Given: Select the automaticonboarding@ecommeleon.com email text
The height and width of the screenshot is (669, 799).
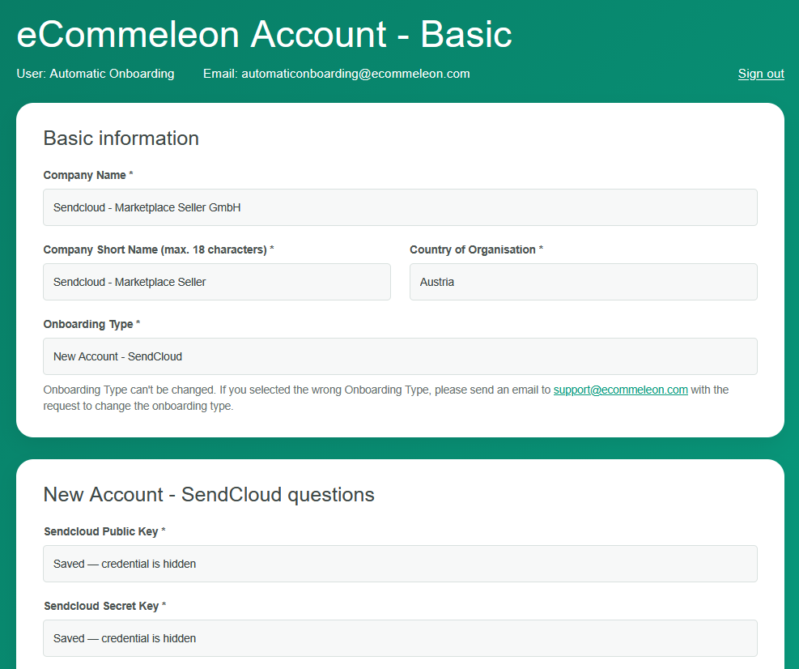Looking at the screenshot, I should tap(355, 74).
